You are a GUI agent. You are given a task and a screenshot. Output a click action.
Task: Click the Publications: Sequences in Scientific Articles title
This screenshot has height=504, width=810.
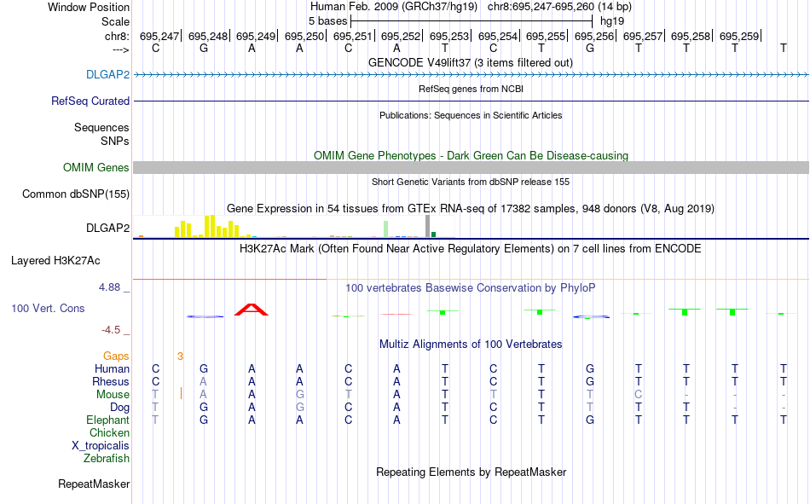pyautogui.click(x=471, y=115)
